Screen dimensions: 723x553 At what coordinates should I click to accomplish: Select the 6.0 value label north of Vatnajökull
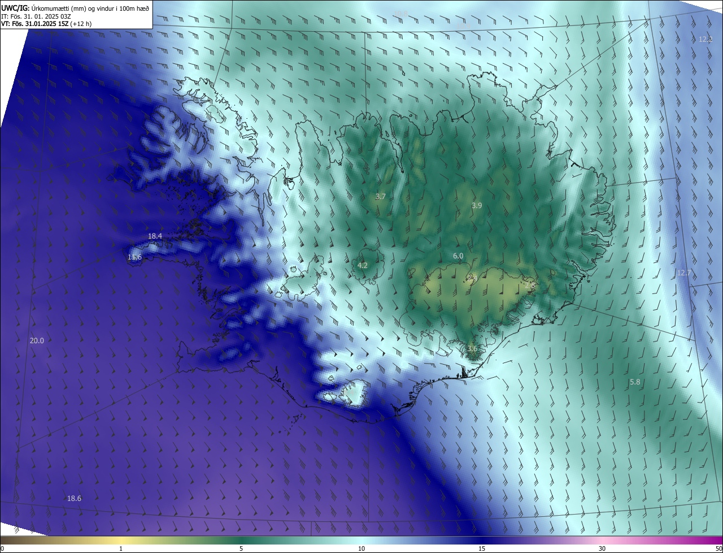tap(458, 256)
